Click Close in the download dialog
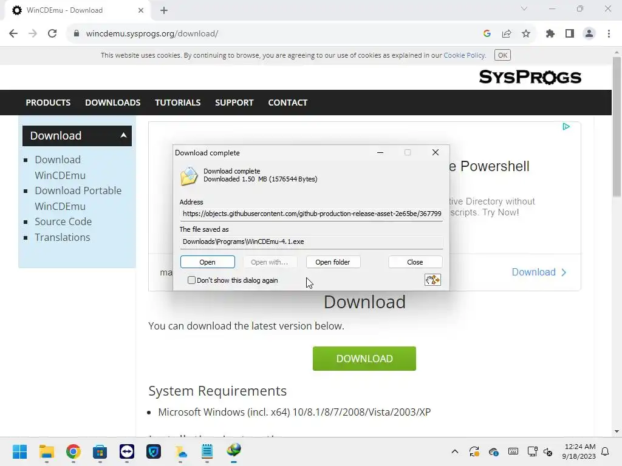The width and height of the screenshot is (622, 466). coord(415,262)
